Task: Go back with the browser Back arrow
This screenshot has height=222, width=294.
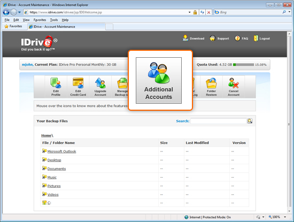Action: click(6, 12)
